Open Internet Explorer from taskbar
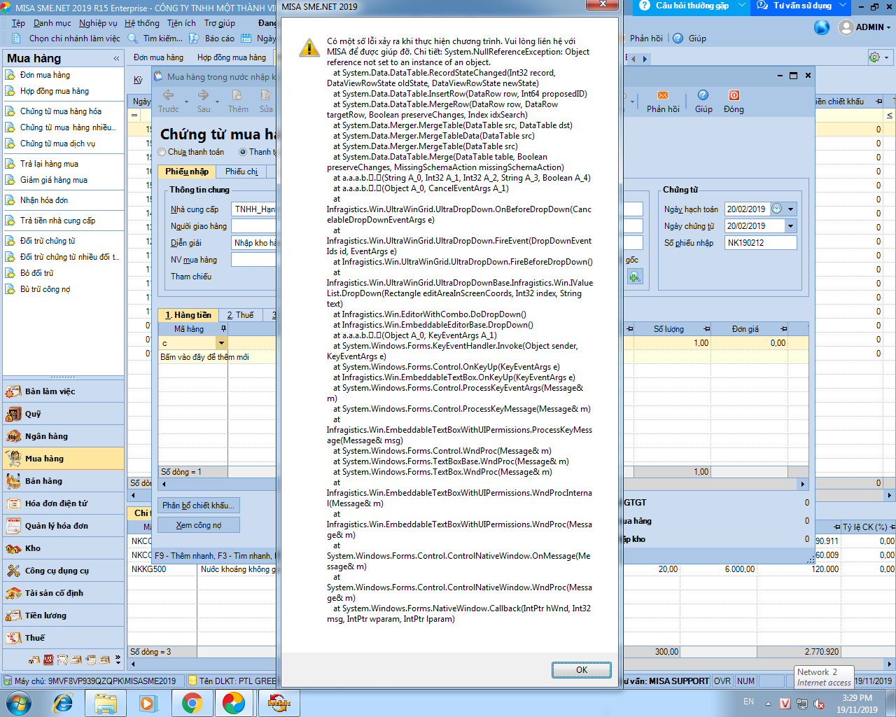The image size is (896, 717). pyautogui.click(x=64, y=702)
